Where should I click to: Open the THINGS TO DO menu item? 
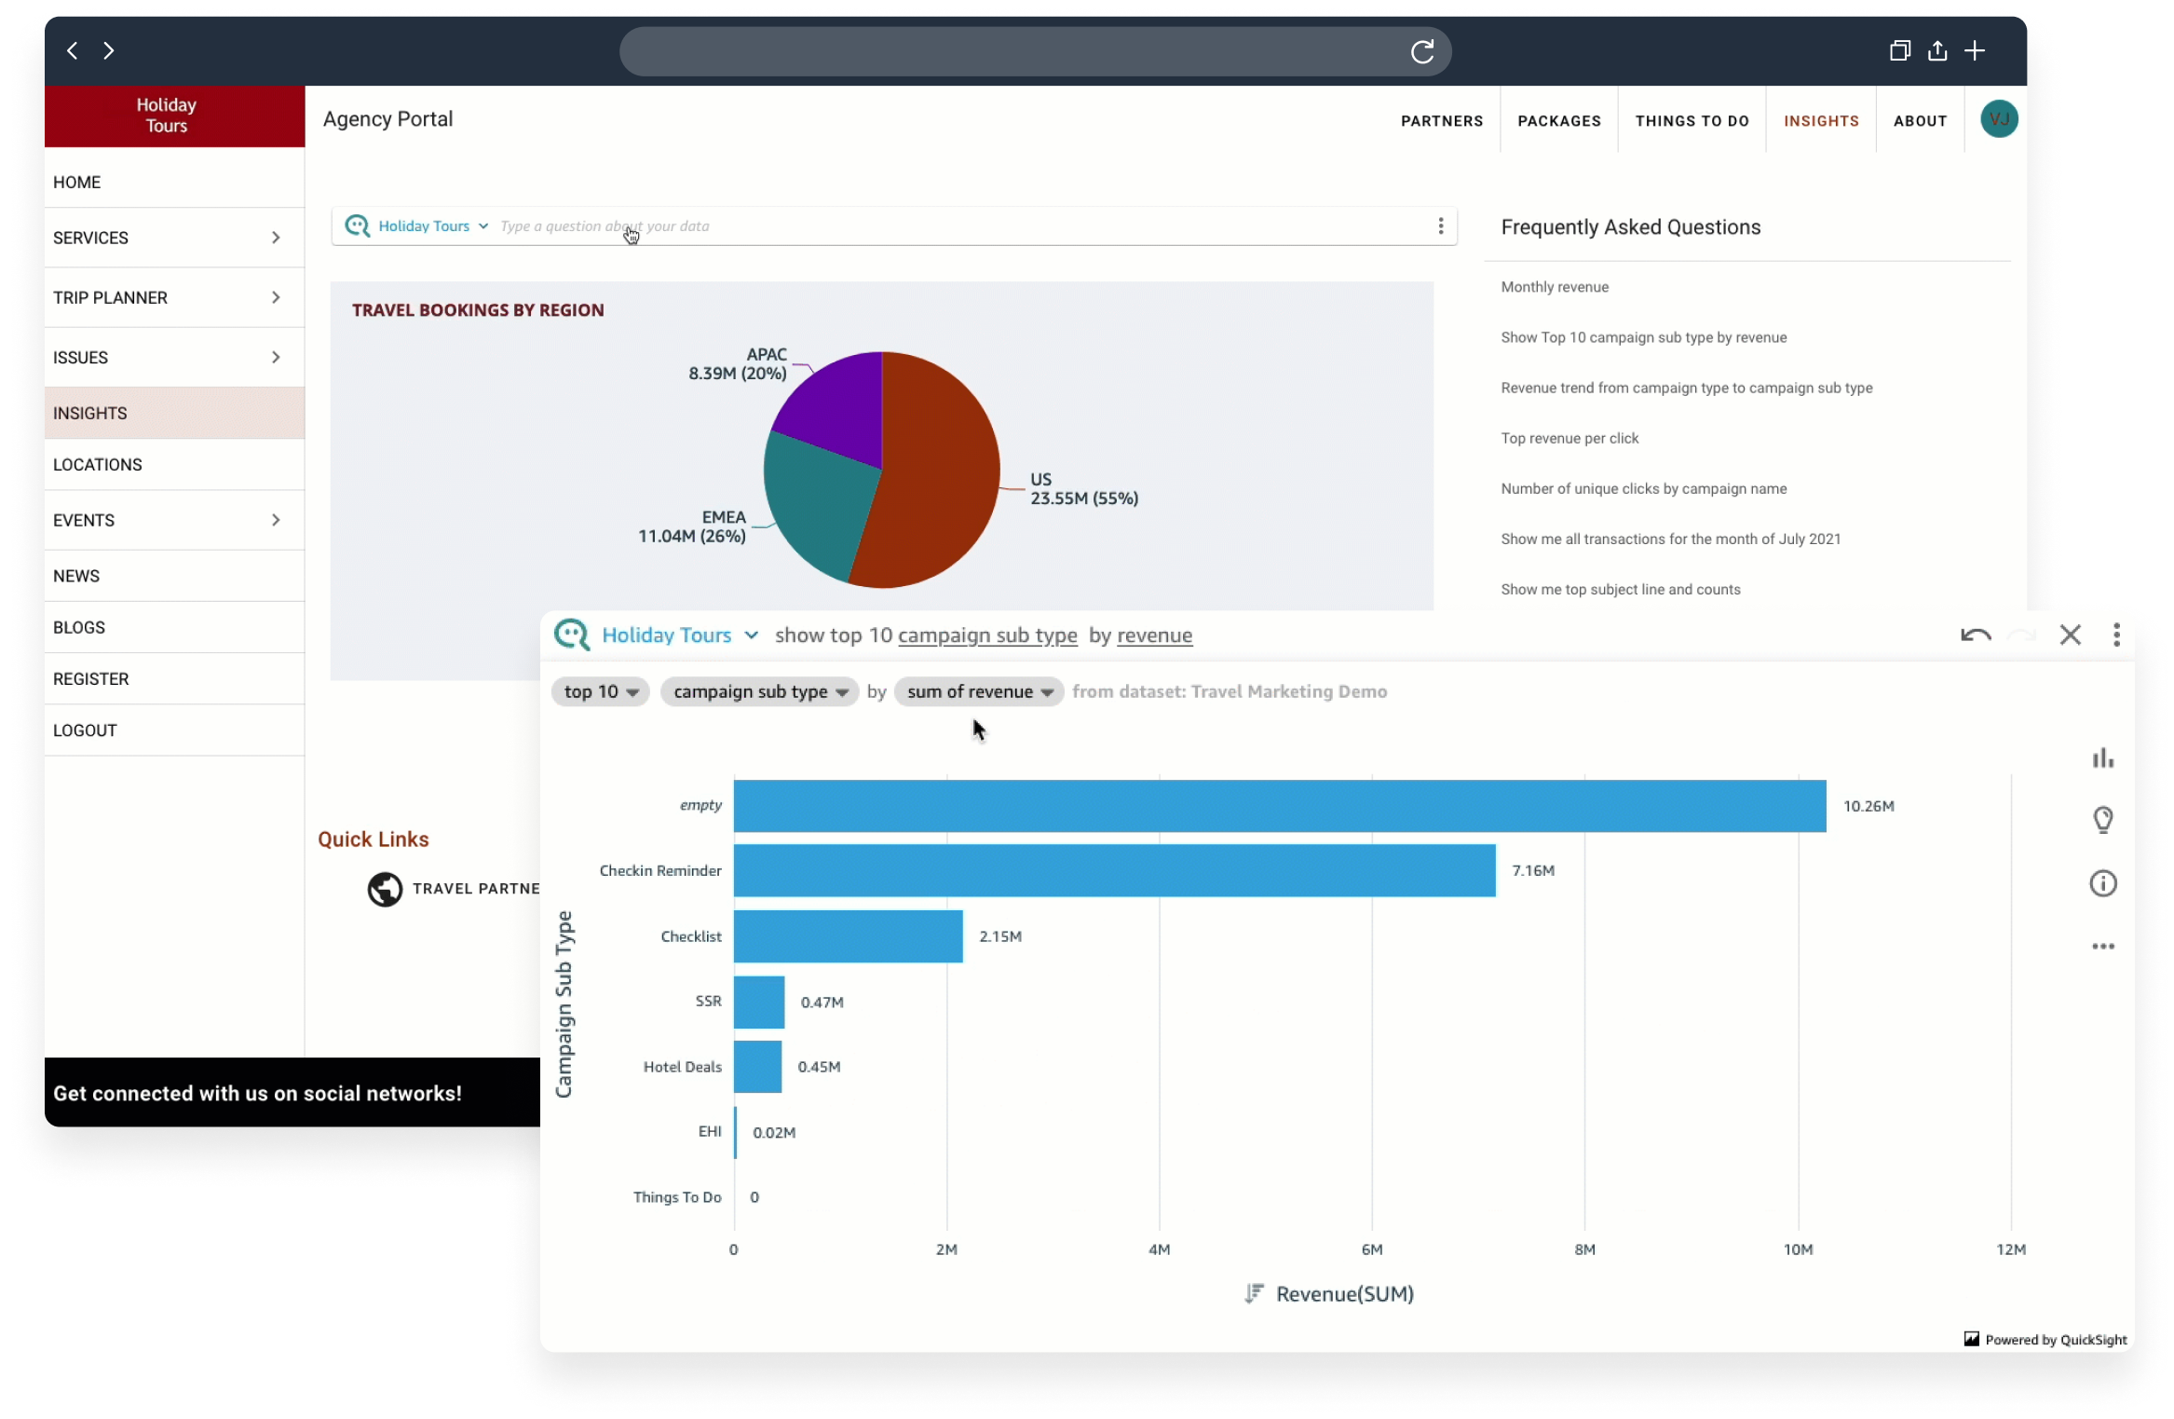[1692, 121]
